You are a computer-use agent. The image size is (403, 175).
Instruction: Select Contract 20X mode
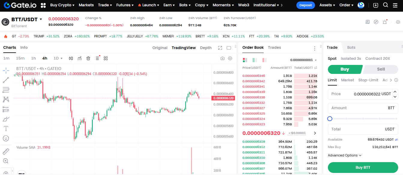click(x=377, y=59)
